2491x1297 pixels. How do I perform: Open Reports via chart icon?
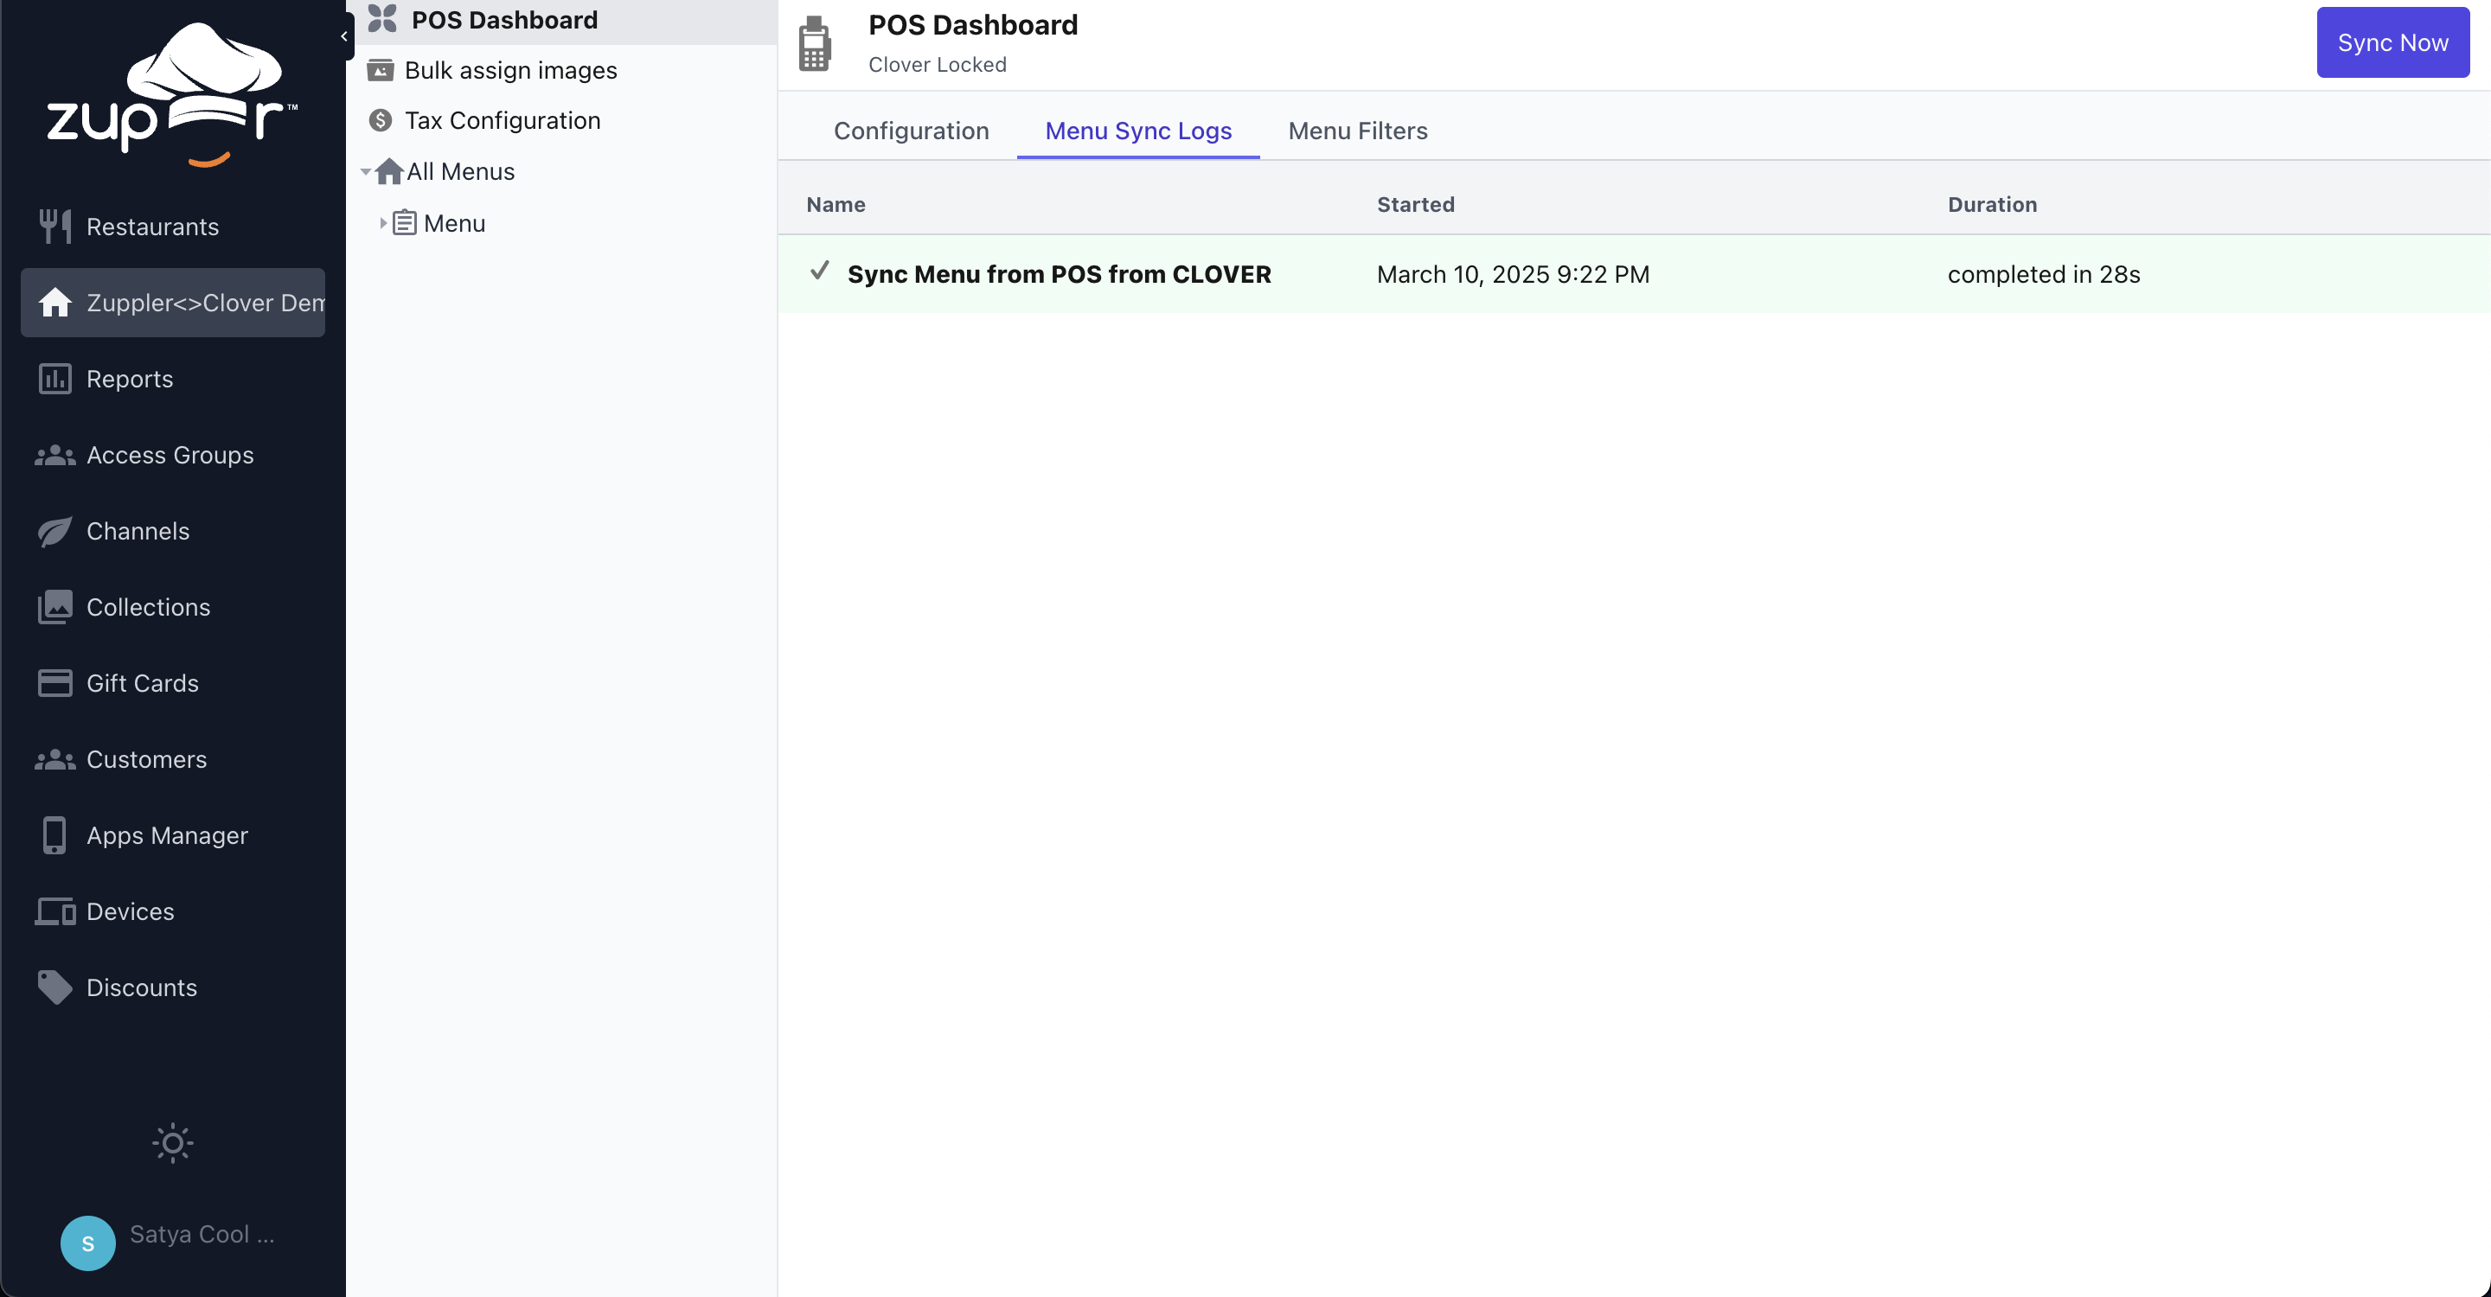(x=54, y=379)
